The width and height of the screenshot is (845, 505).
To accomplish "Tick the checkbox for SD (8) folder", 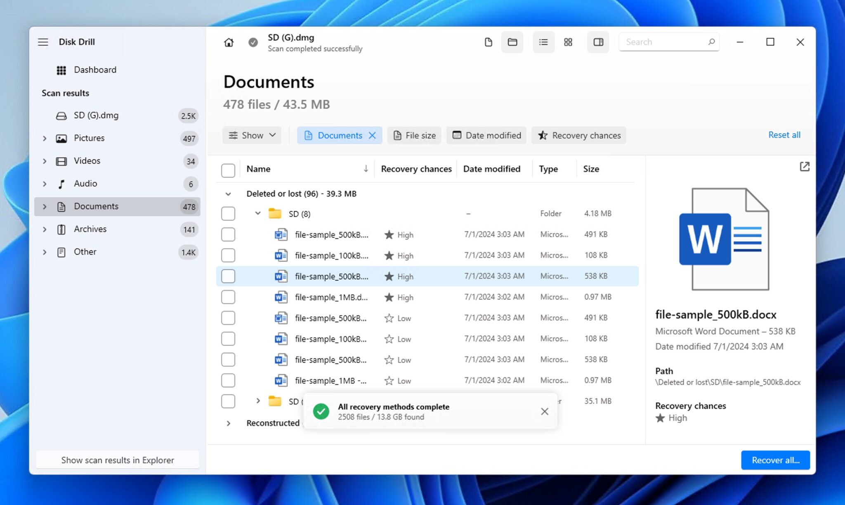I will coord(228,214).
